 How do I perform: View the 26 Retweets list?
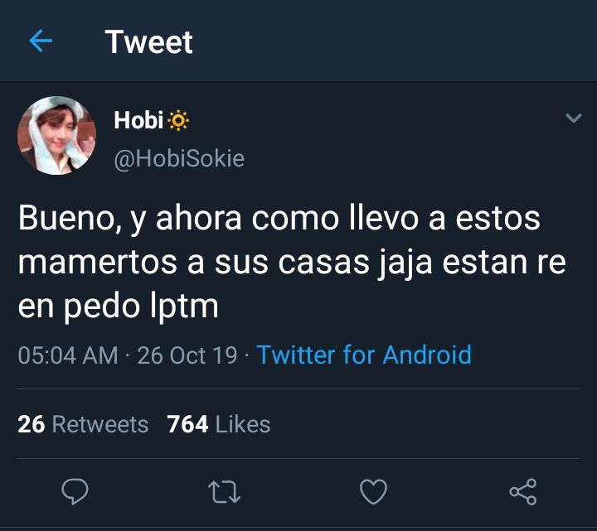click(83, 424)
